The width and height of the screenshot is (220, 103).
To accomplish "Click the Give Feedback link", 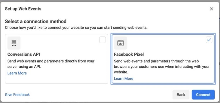I will pyautogui.click(x=17, y=95).
